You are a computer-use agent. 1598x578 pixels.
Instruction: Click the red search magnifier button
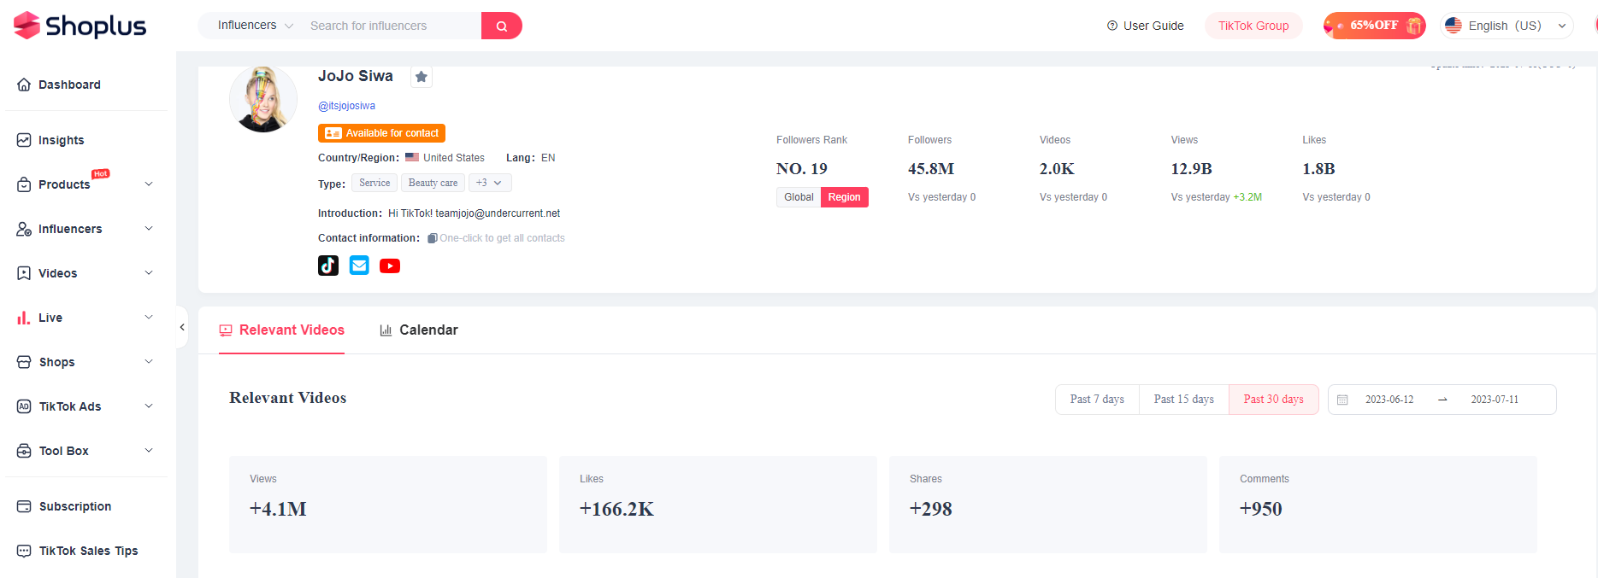502,26
